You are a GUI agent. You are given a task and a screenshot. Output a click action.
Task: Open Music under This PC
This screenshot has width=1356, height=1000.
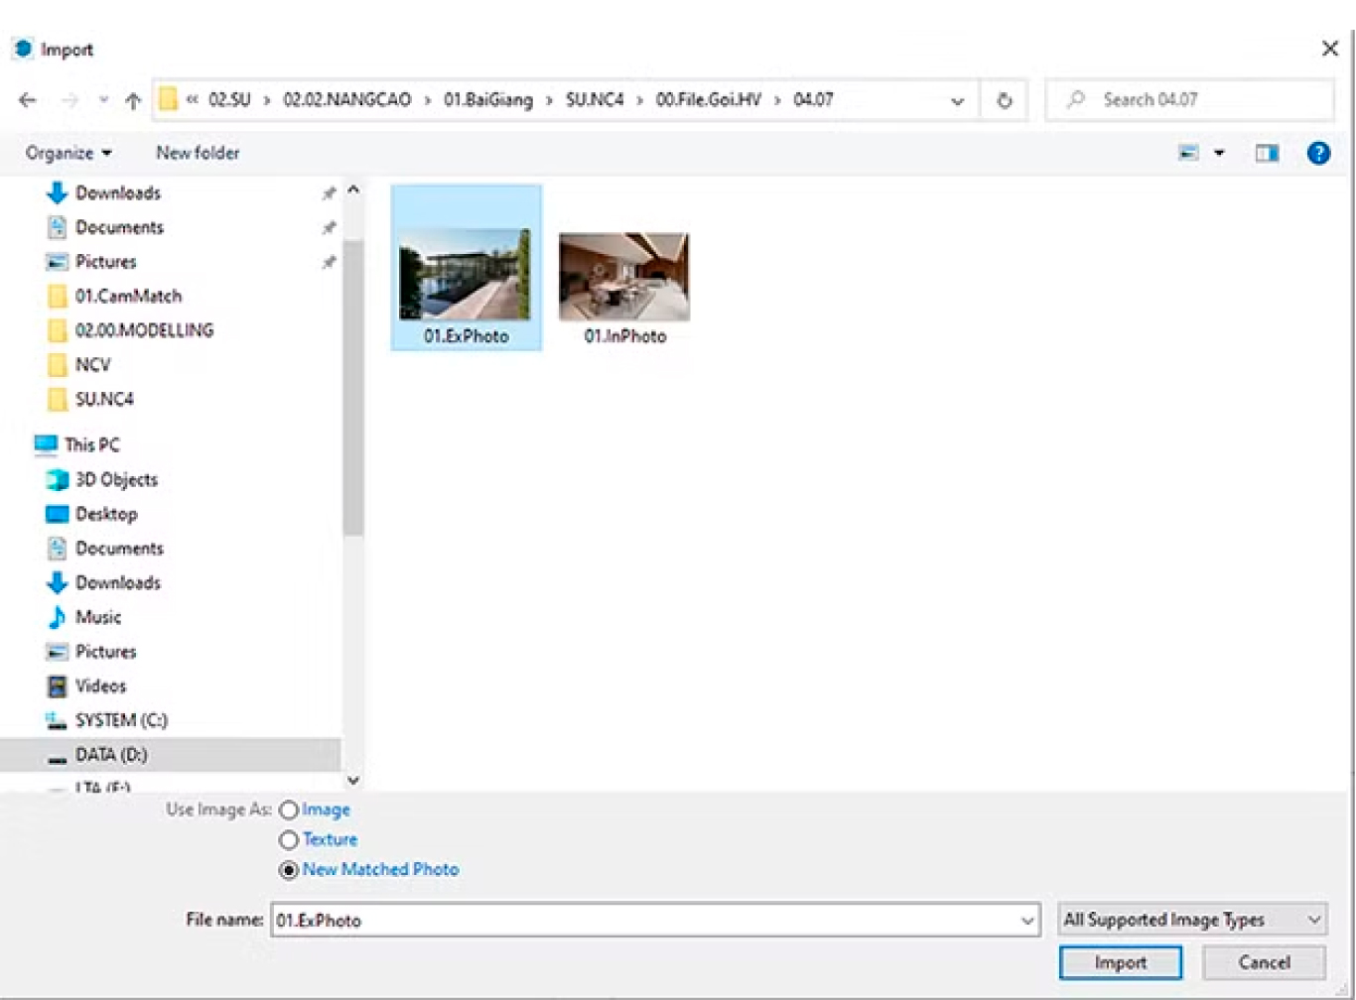click(x=98, y=617)
